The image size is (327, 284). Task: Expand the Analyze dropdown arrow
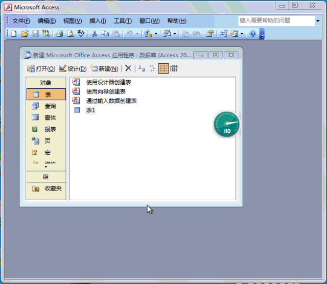point(175,34)
